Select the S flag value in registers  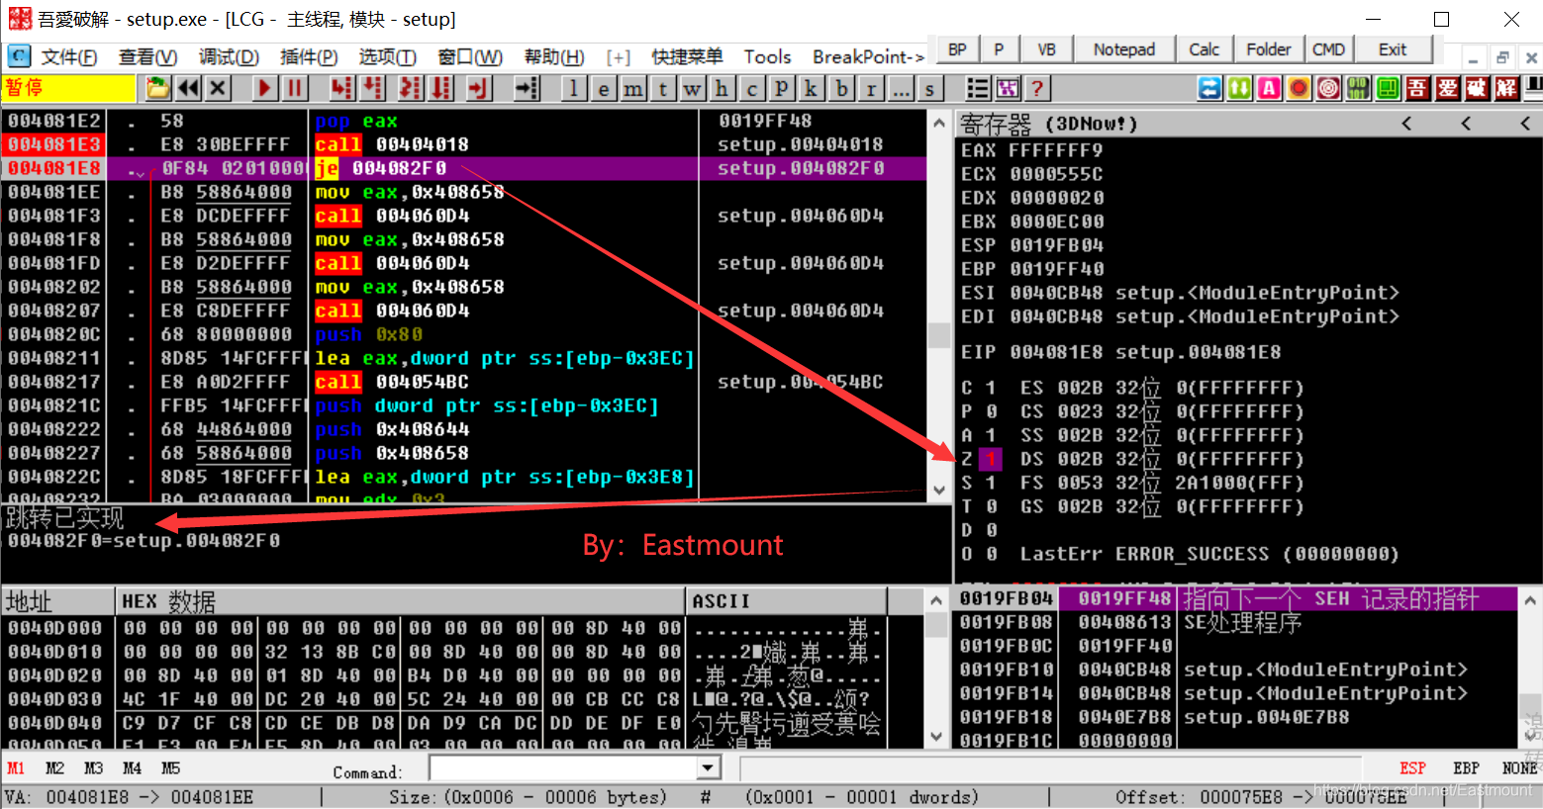coord(991,483)
